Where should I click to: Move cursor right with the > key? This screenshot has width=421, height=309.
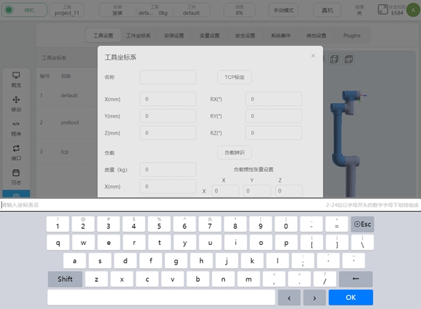pos(314,297)
